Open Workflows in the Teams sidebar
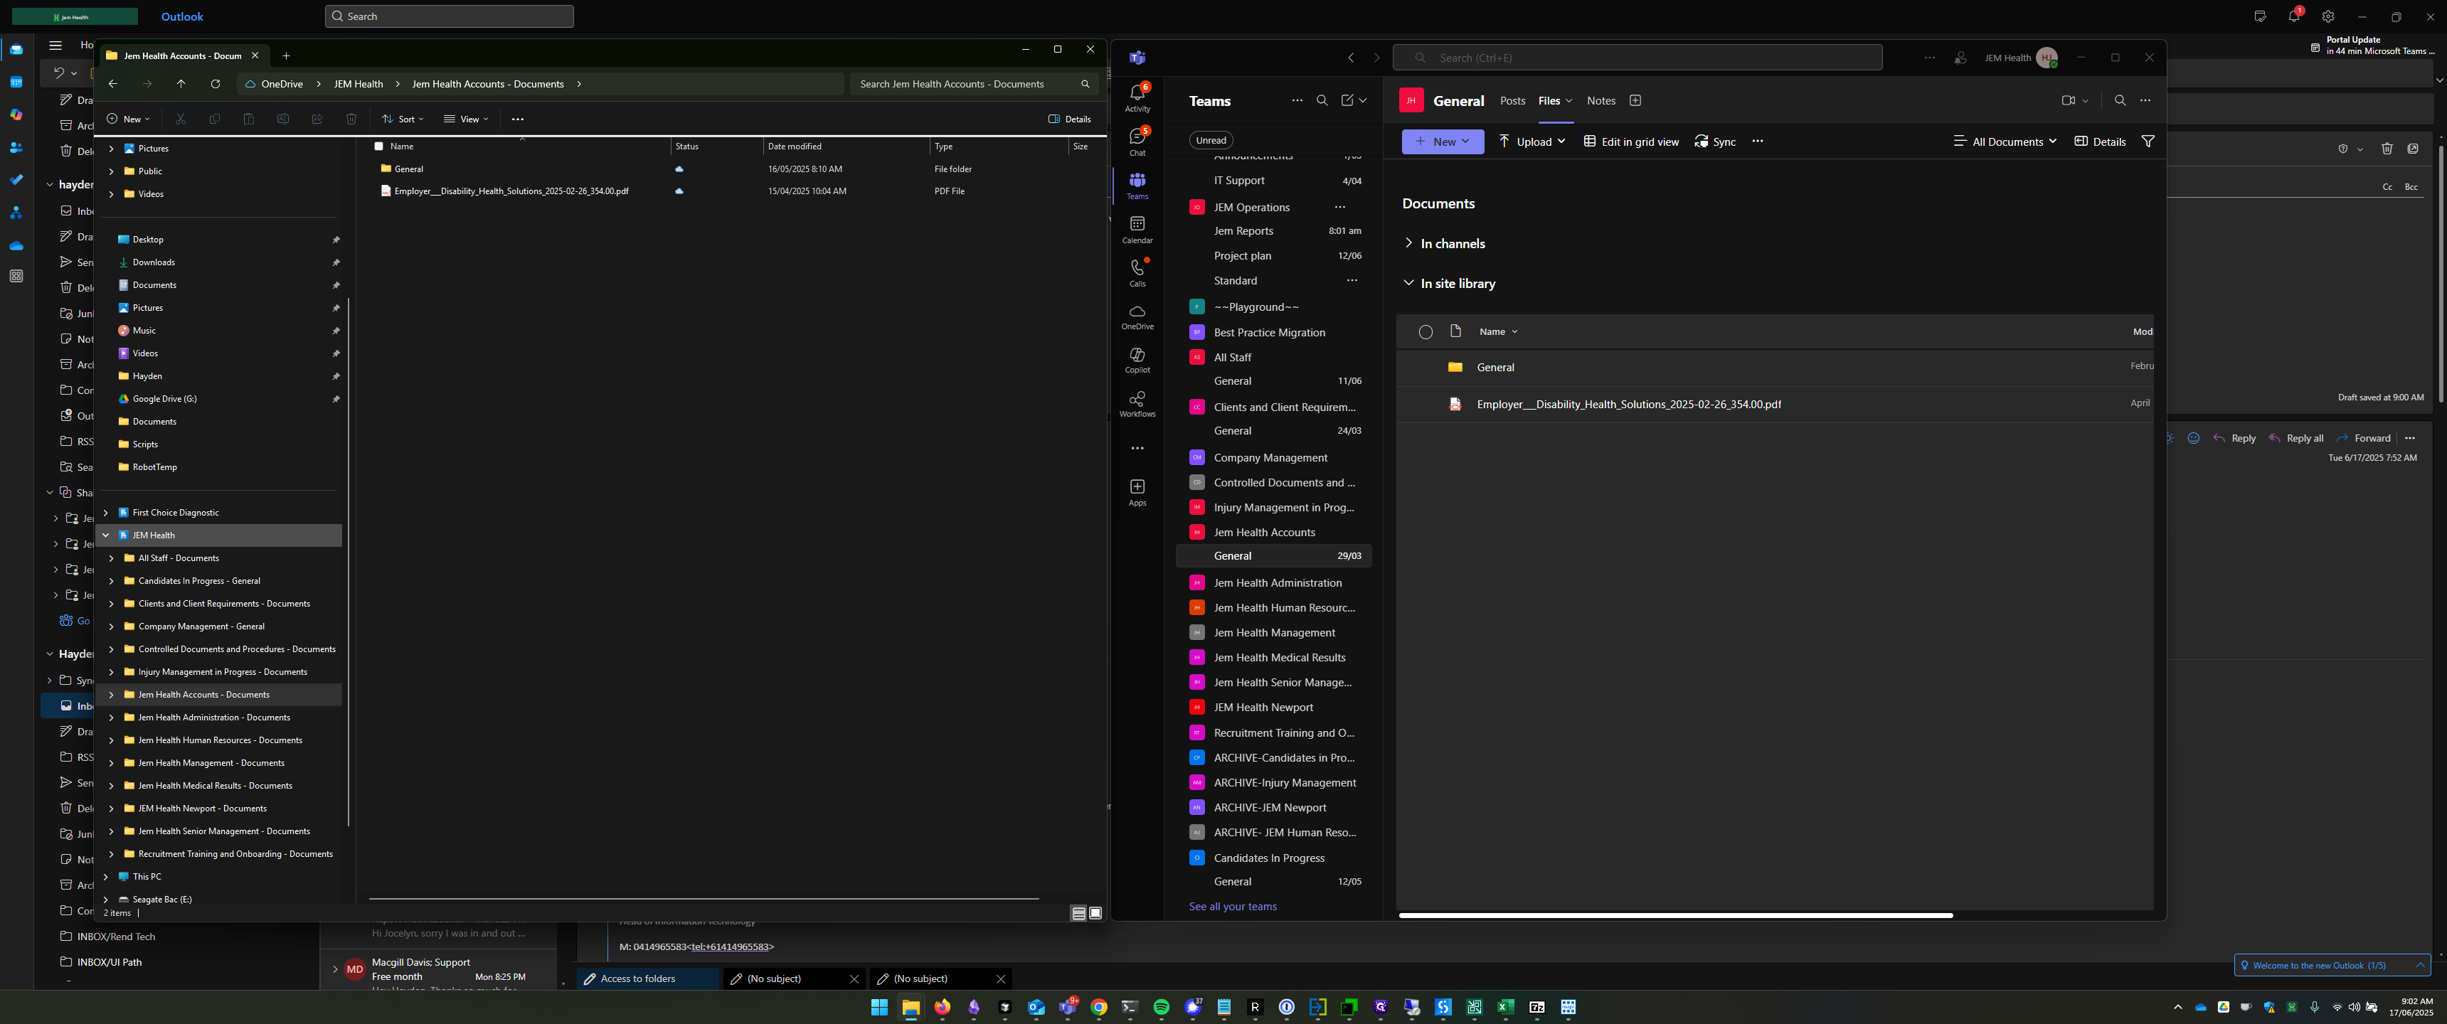Viewport: 2447px width, 1024px height. [x=1137, y=404]
